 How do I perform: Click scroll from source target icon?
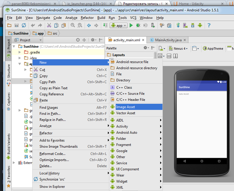point(78,40)
